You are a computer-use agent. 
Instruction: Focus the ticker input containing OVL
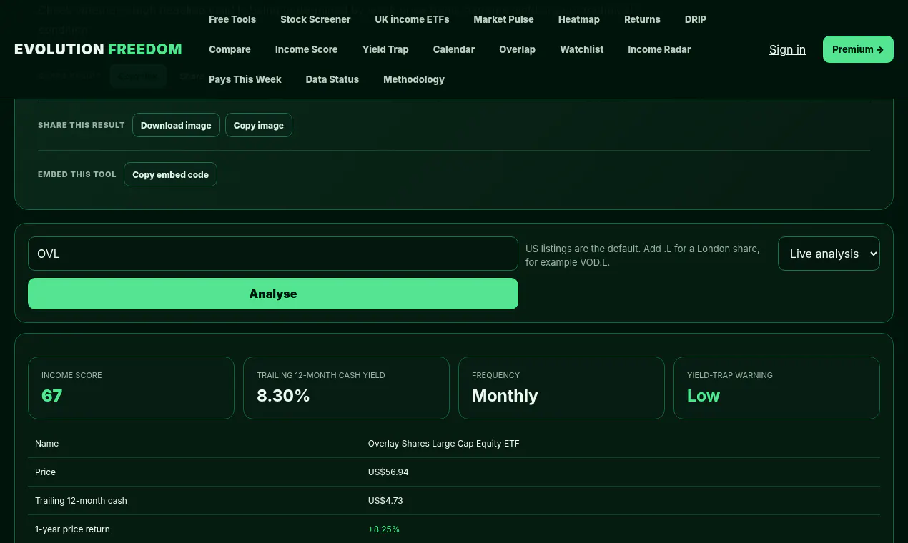point(273,254)
